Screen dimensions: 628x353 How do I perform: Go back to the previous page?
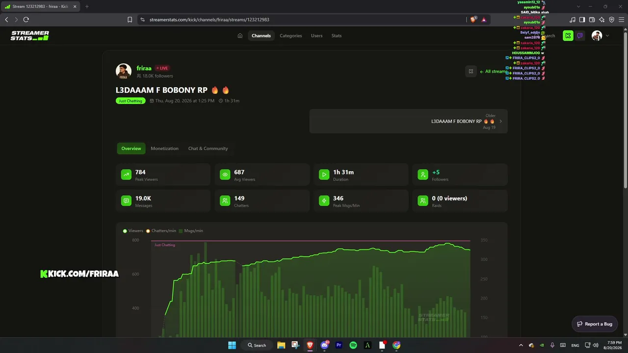click(x=6, y=20)
